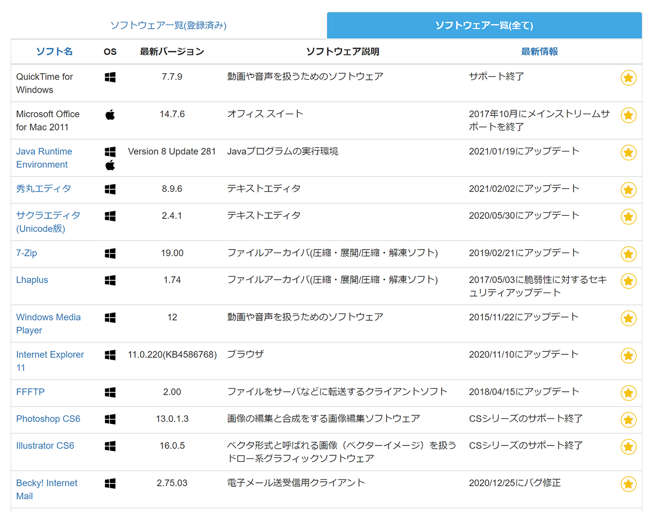Toggle the star for Microsoft Office for Mac 2011

(x=628, y=115)
